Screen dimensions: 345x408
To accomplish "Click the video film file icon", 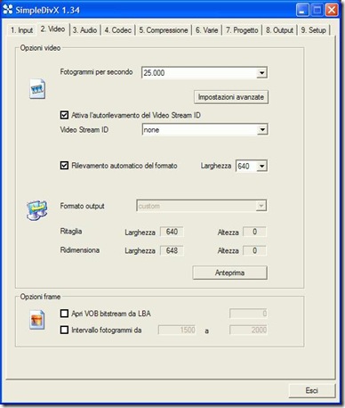I will tap(37, 88).
